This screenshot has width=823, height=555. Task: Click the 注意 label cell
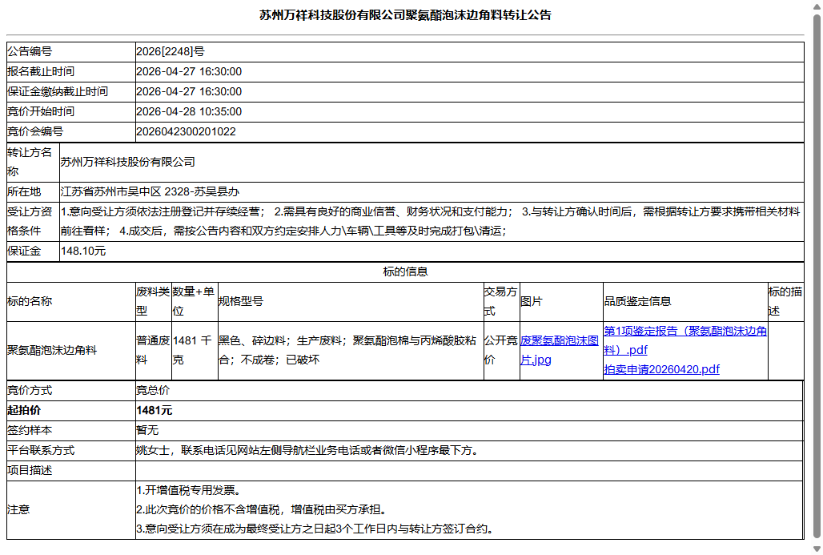click(71, 510)
